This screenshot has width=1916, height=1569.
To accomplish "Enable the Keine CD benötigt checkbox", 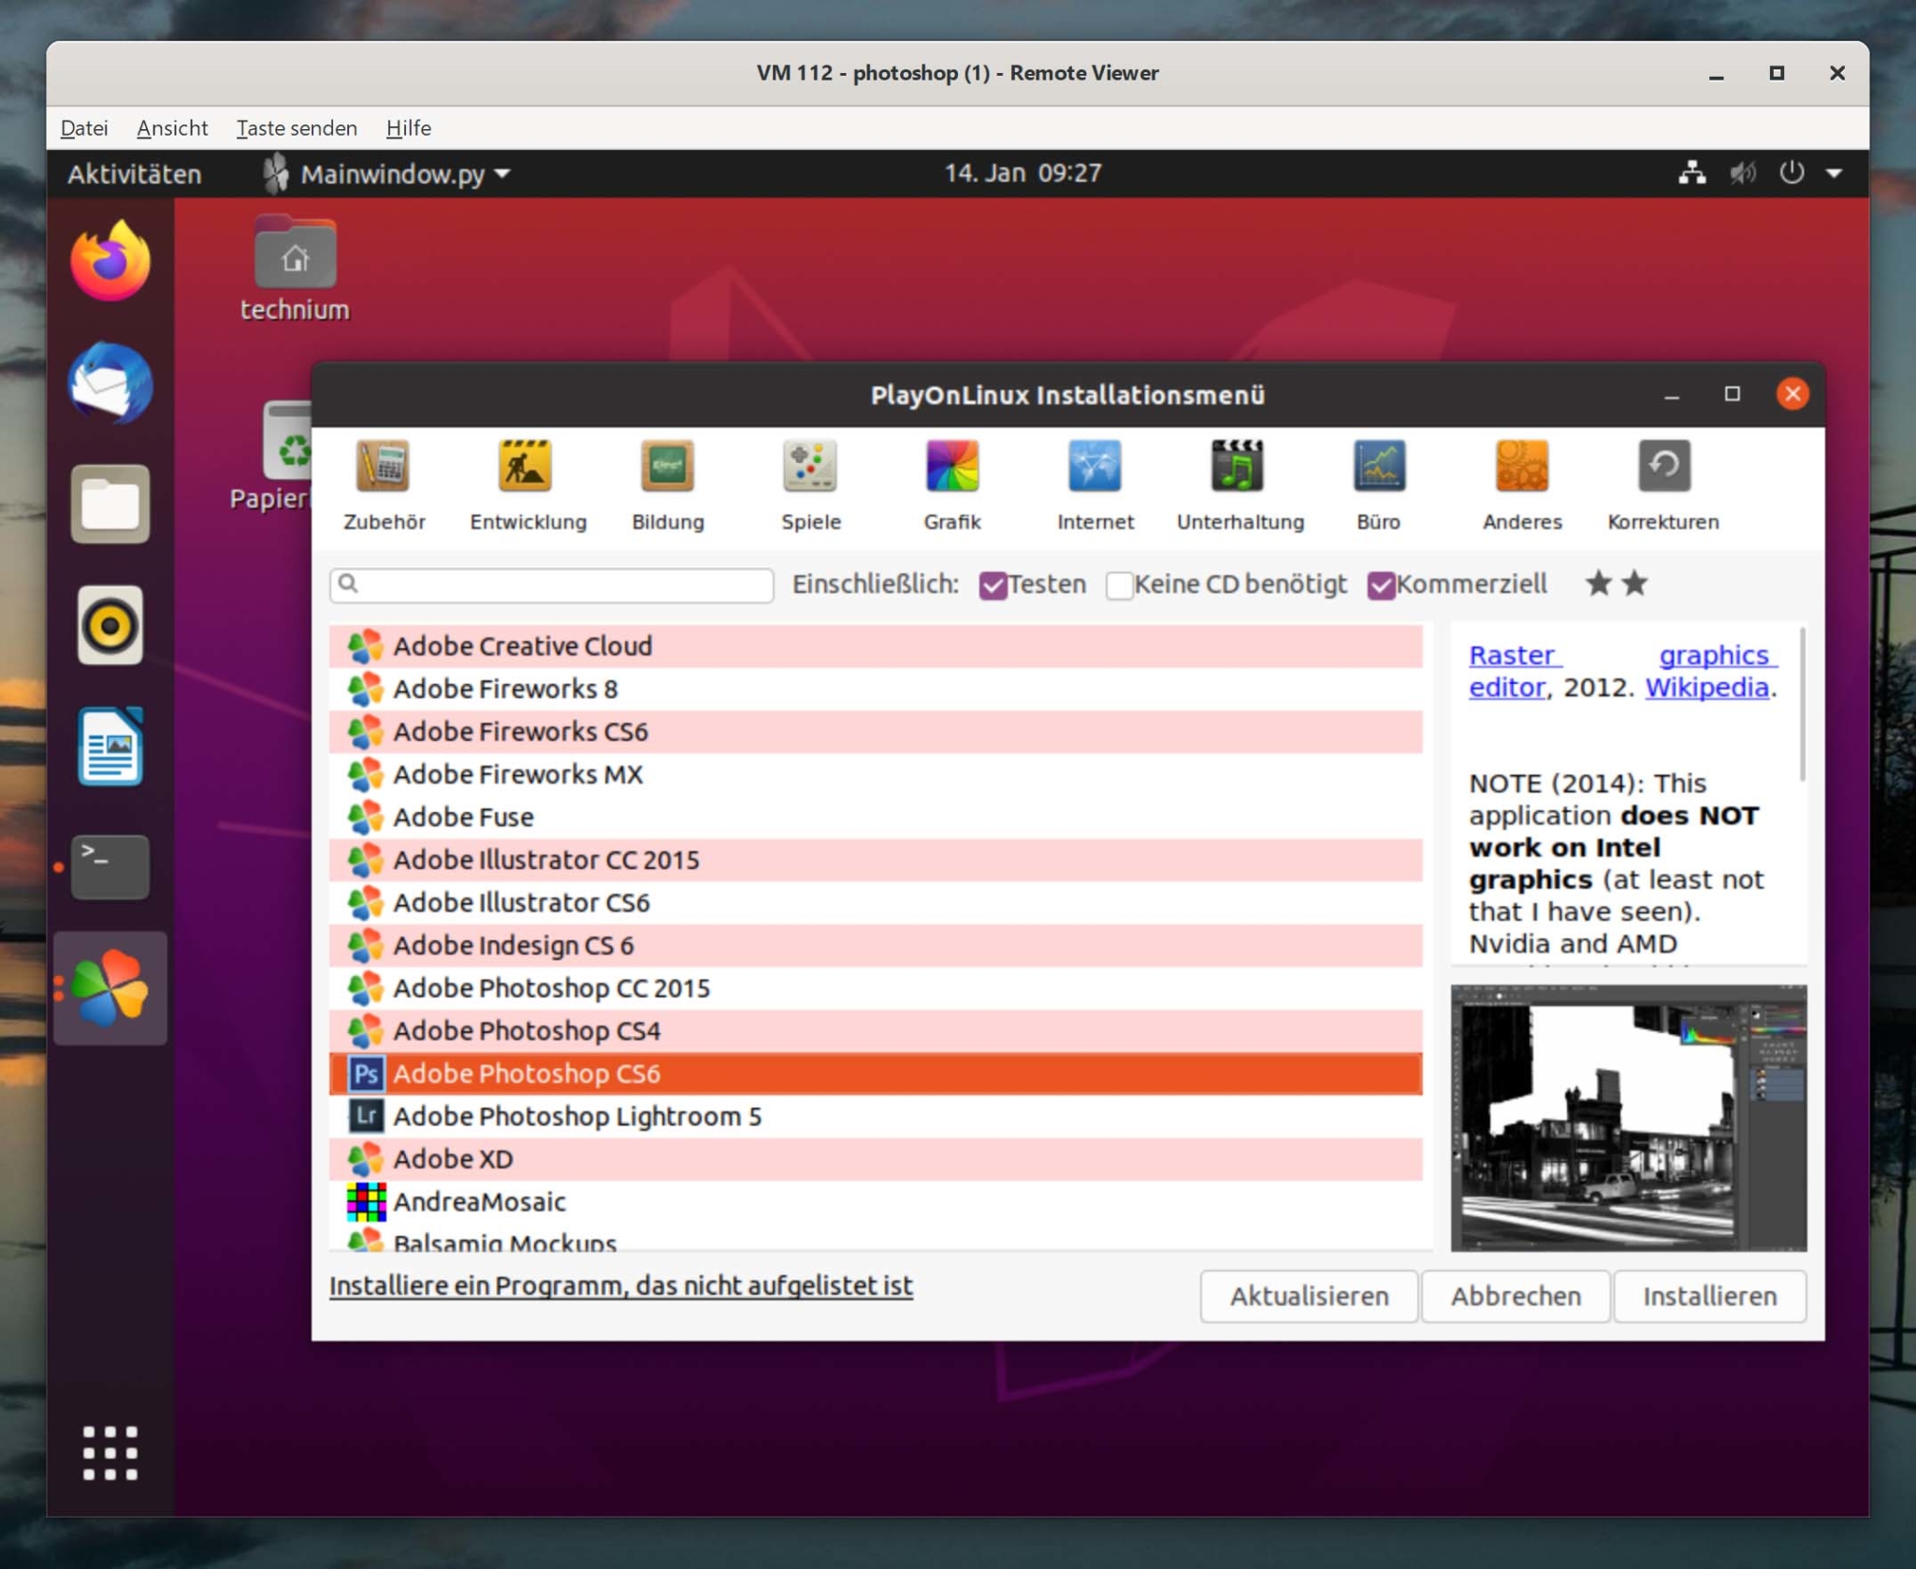I will (1119, 584).
